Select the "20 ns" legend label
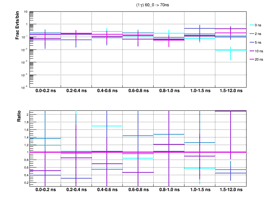 click(259, 59)
